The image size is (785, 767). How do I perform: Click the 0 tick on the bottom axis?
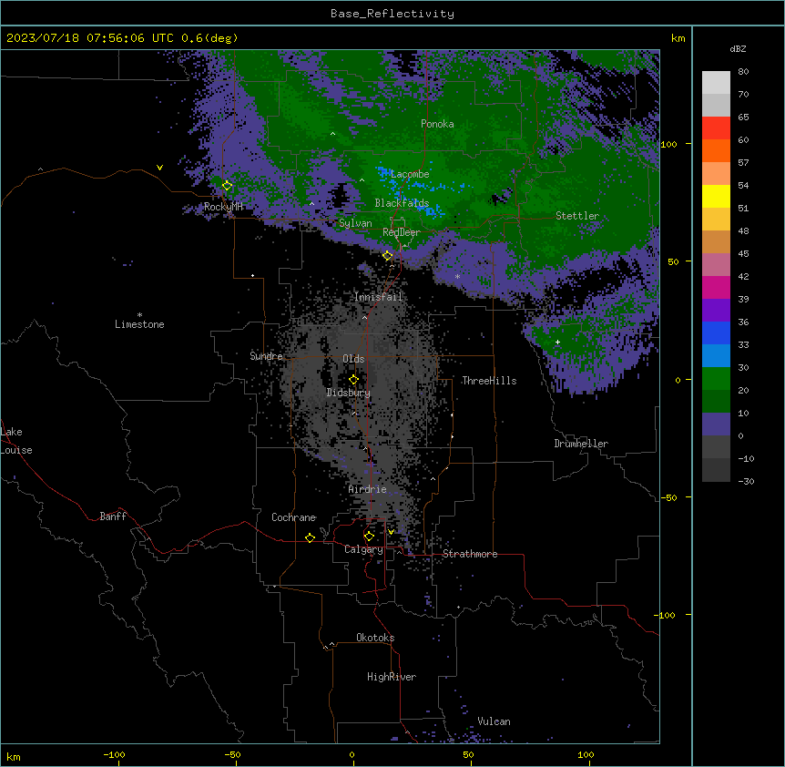(x=352, y=754)
